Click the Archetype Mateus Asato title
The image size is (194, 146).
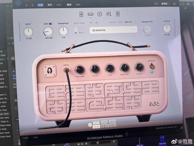click(105, 137)
